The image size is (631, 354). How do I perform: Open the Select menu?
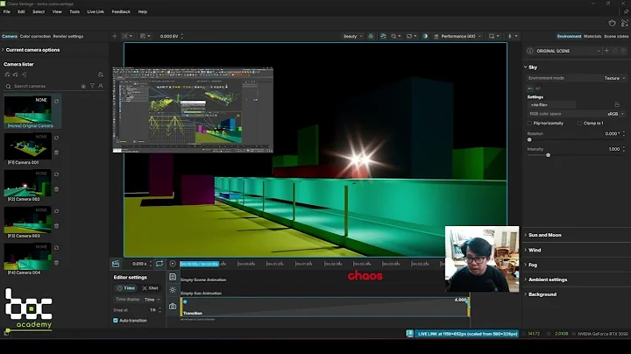pyautogui.click(x=39, y=11)
